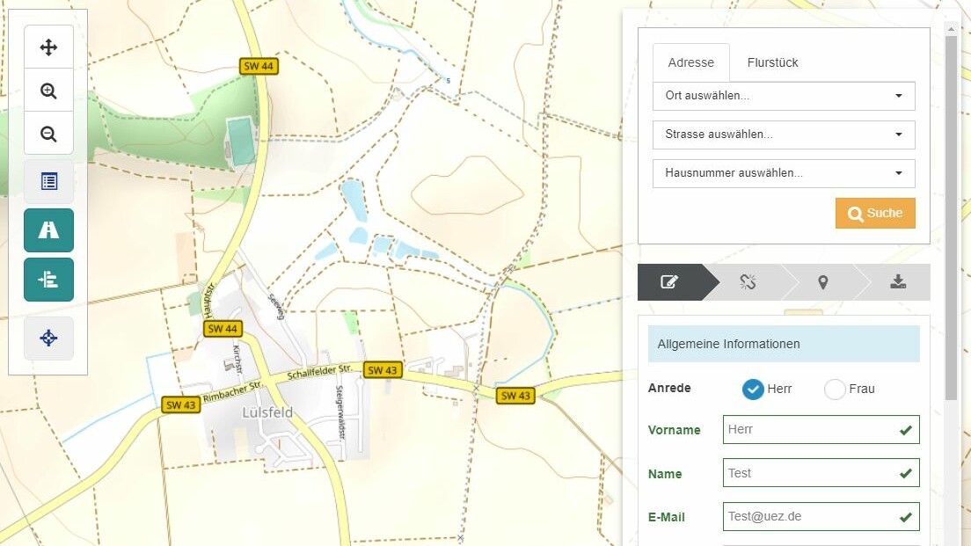Screen dimensions: 971x546
Task: Click the crosshair locate position tool
Action: [48, 338]
